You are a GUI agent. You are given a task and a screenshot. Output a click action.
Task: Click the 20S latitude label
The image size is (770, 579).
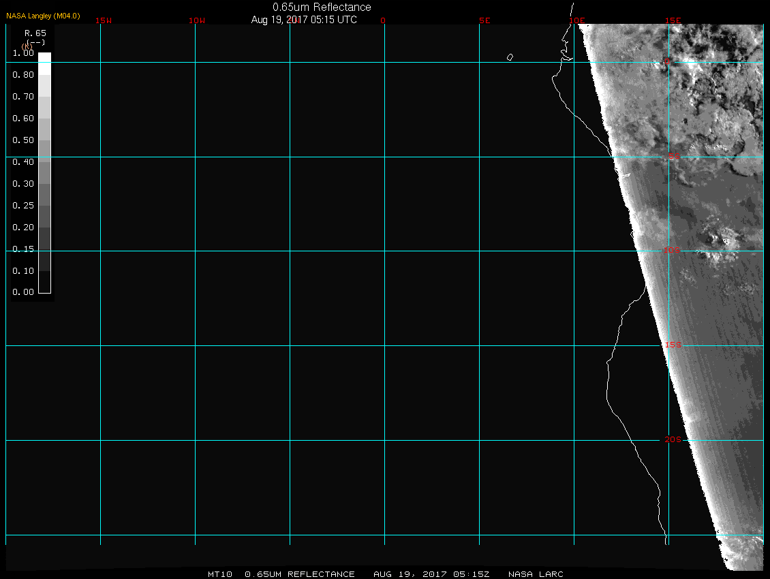(673, 440)
